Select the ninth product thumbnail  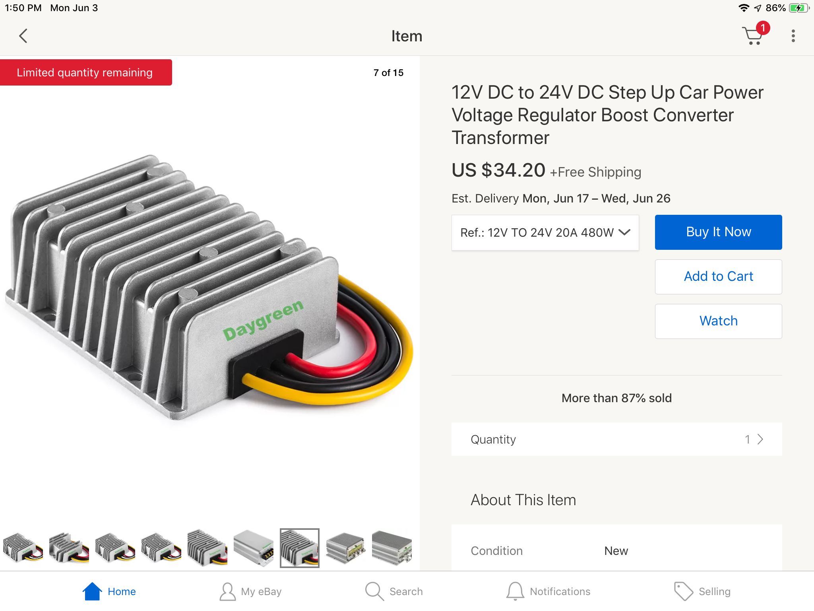click(392, 548)
